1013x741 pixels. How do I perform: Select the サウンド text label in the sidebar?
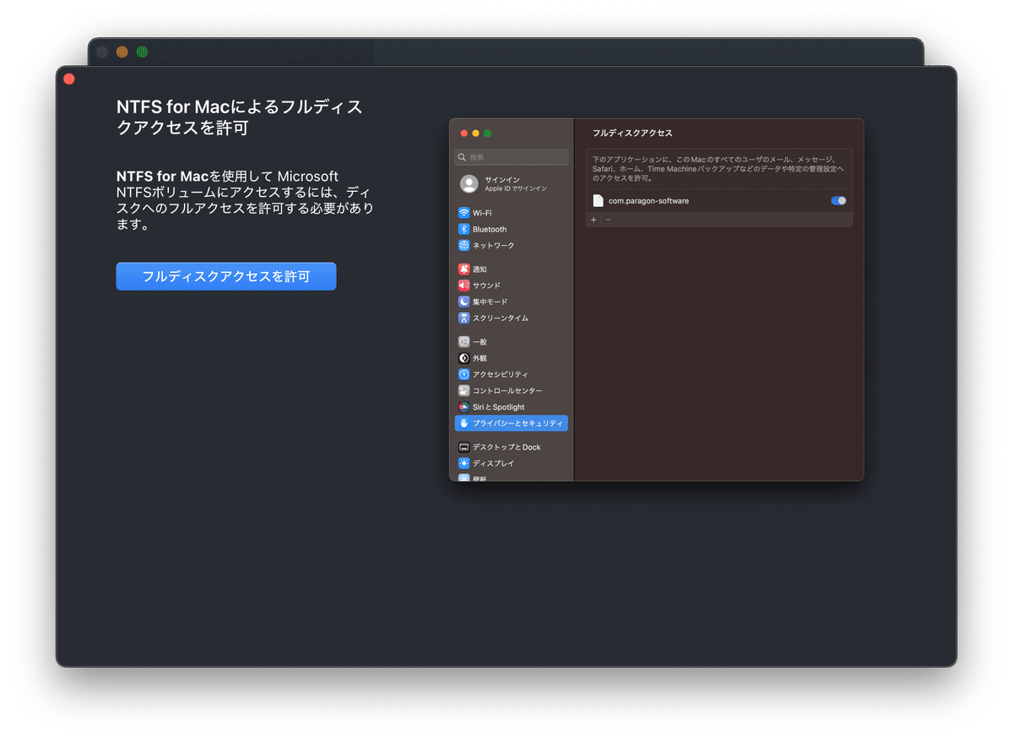(x=486, y=286)
